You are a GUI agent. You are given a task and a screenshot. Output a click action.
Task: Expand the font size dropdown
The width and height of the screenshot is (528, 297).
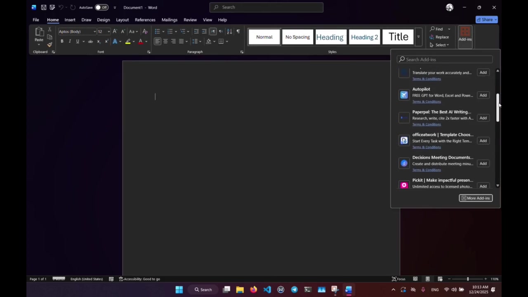[x=108, y=32]
